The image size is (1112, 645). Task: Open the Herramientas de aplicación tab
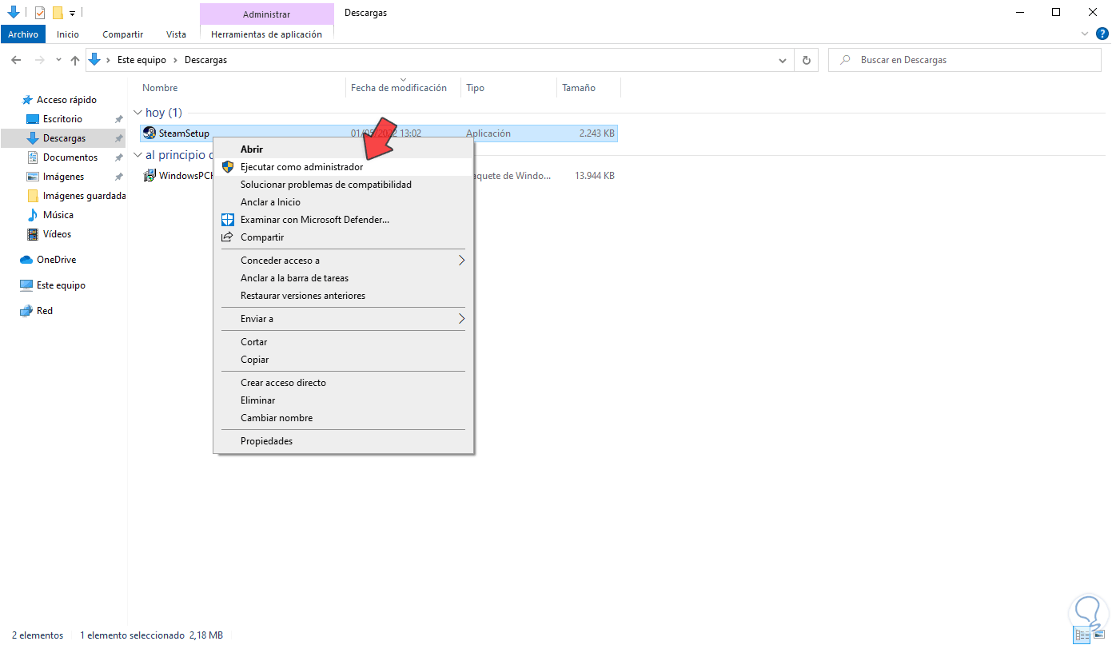266,34
